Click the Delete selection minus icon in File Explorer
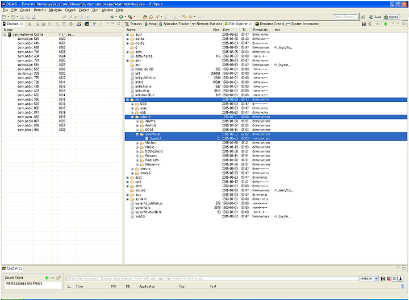The width and height of the screenshot is (409, 300). (378, 24)
